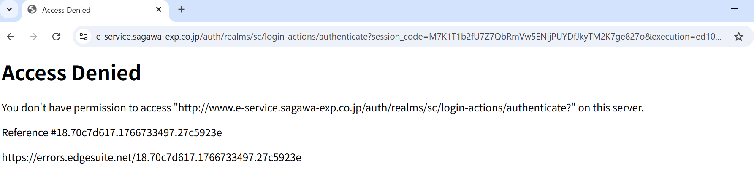View site information icon in address bar
The height and width of the screenshot is (172, 754).
tap(84, 37)
